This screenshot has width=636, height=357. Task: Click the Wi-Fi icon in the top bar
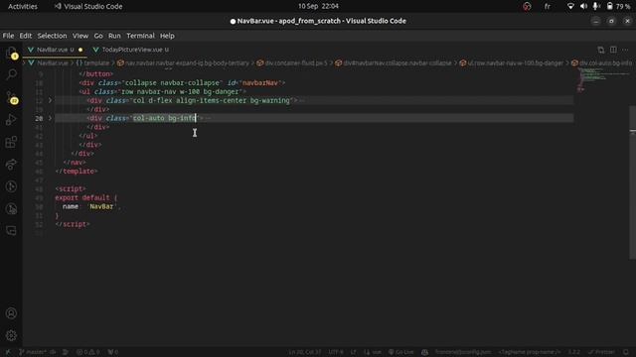(570, 6)
